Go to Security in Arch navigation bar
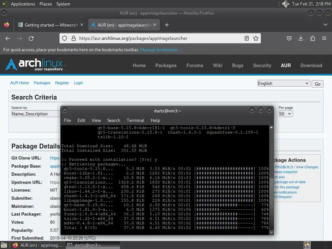This screenshot has height=249, width=332. pos(262,65)
